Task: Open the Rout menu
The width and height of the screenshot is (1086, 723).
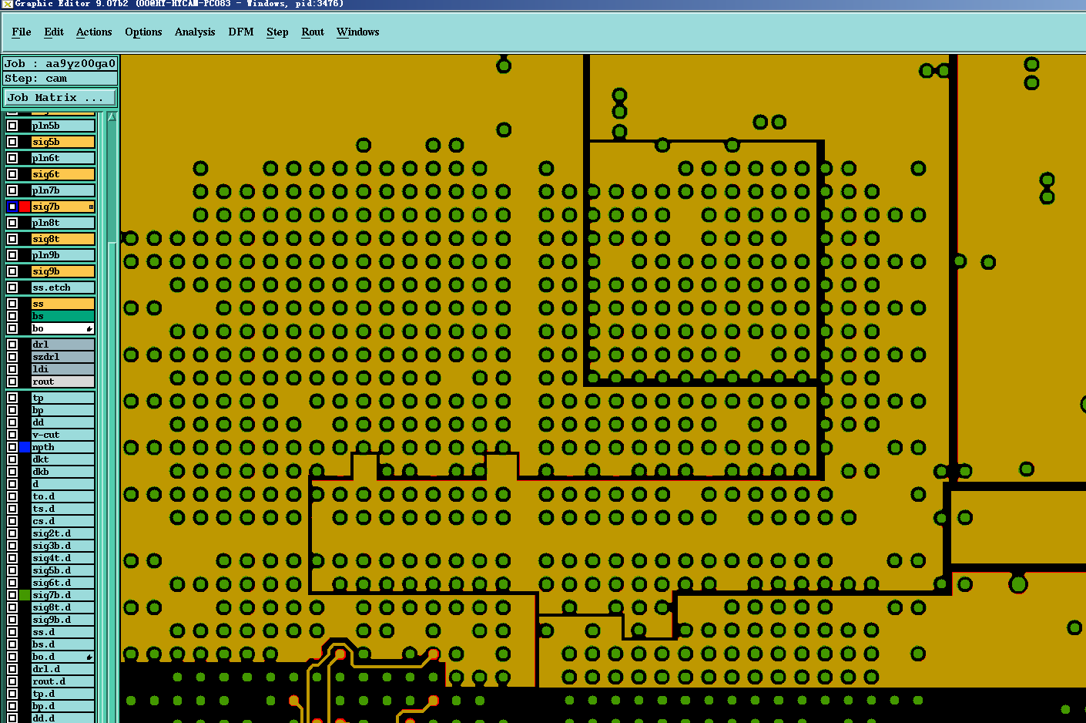Action: [313, 32]
